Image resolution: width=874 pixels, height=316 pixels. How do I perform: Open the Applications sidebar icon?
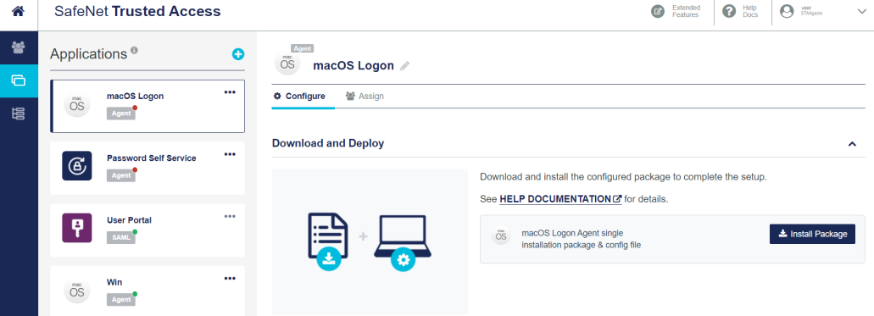tap(19, 80)
